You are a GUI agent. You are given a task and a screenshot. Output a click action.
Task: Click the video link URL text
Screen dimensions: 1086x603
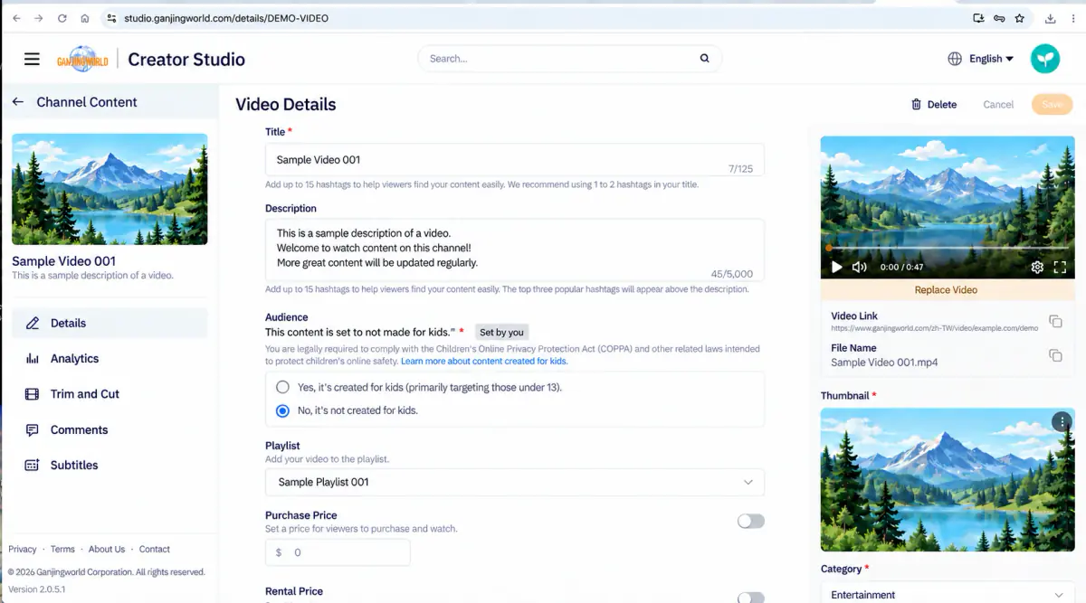(x=935, y=328)
